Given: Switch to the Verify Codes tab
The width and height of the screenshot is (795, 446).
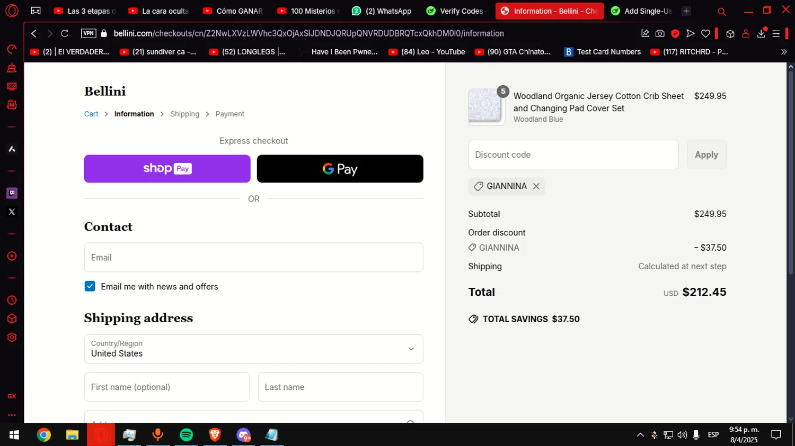Looking at the screenshot, I should (457, 11).
